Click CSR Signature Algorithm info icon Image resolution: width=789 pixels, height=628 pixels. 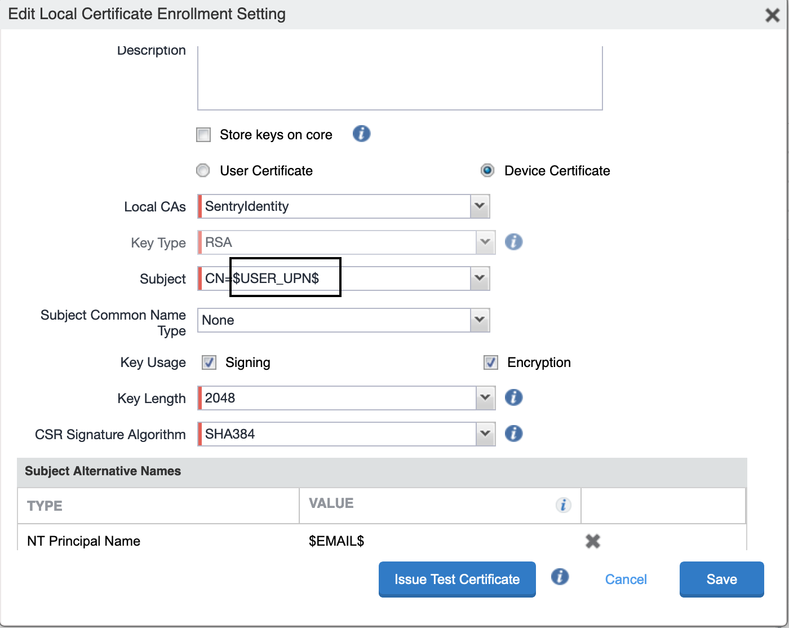tap(513, 434)
